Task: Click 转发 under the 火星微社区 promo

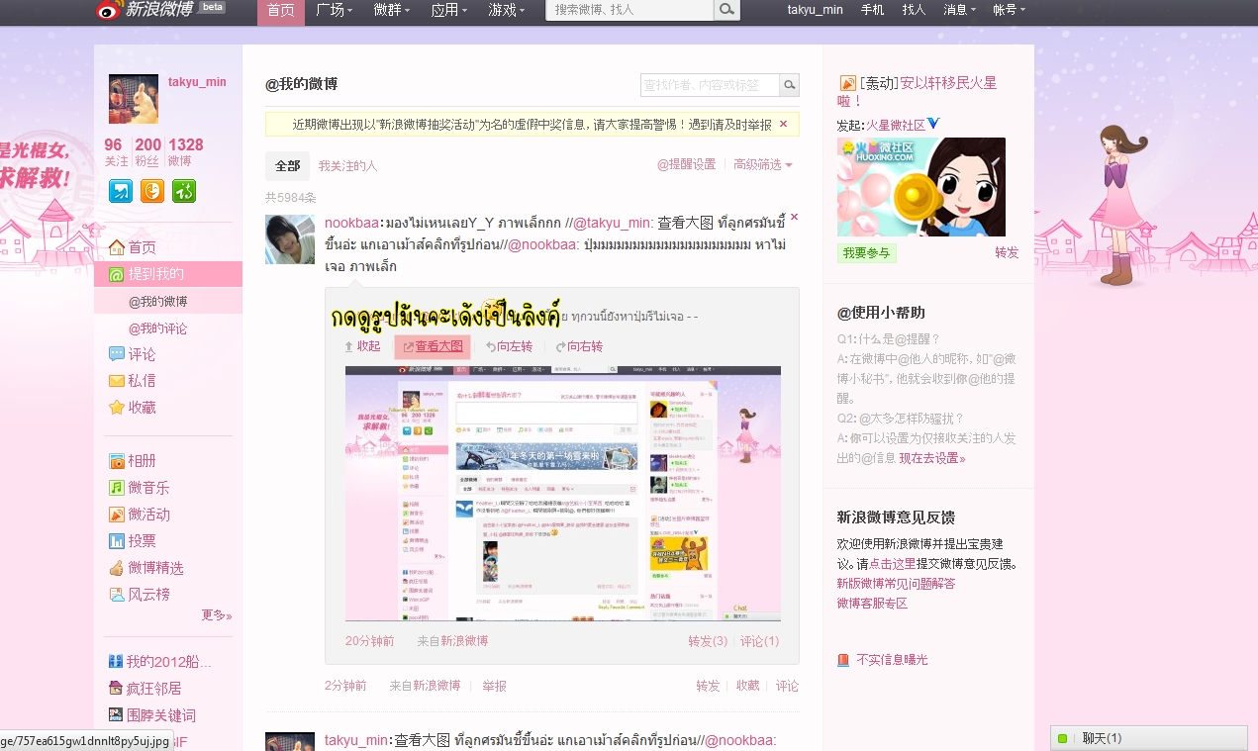Action: coord(1007,253)
